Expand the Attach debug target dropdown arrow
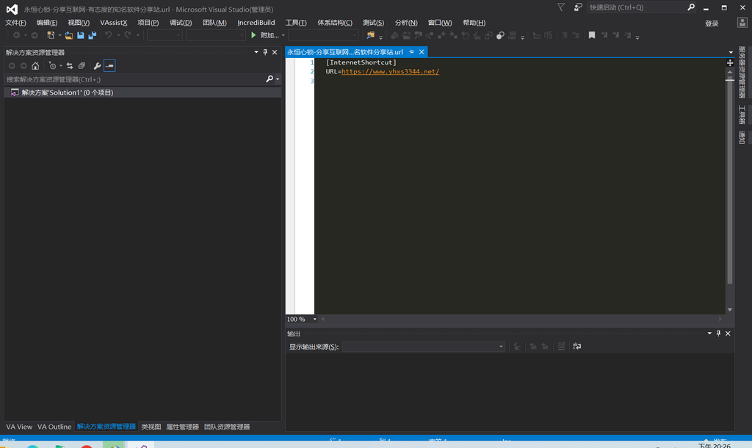This screenshot has height=448, width=752. tap(283, 35)
